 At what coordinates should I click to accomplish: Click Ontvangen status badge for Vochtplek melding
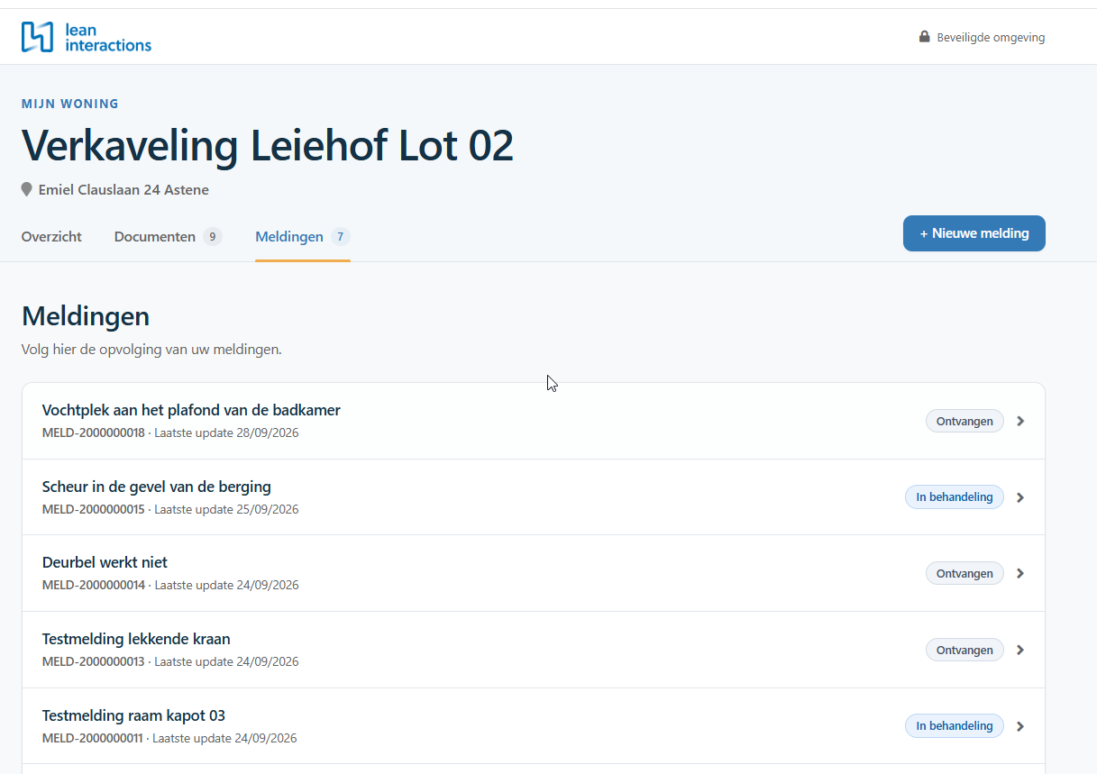click(x=964, y=421)
